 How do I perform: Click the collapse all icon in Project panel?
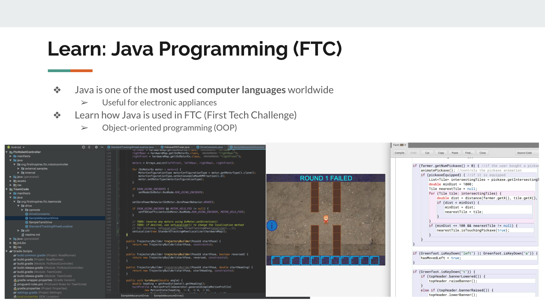pos(89,147)
